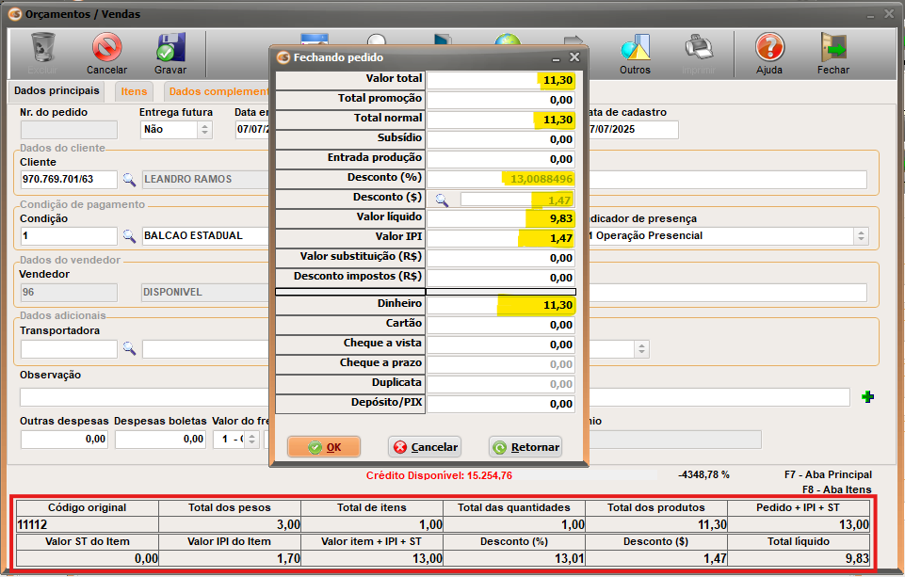Click the Cancelar button in dialog
Image resolution: width=905 pixels, height=577 pixels.
point(424,447)
